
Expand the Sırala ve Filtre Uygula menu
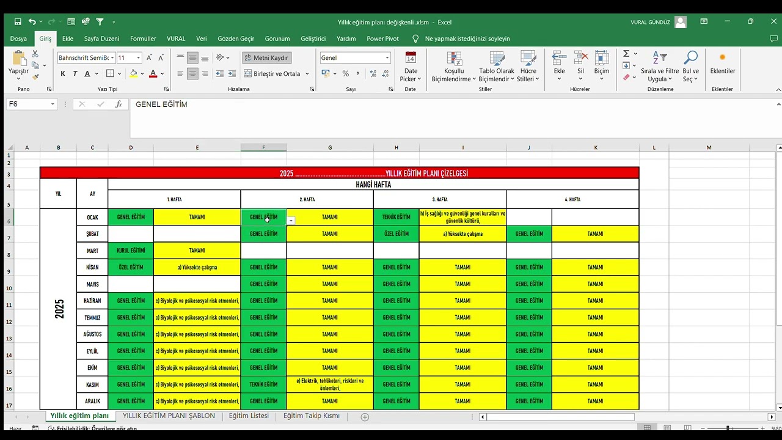(660, 66)
